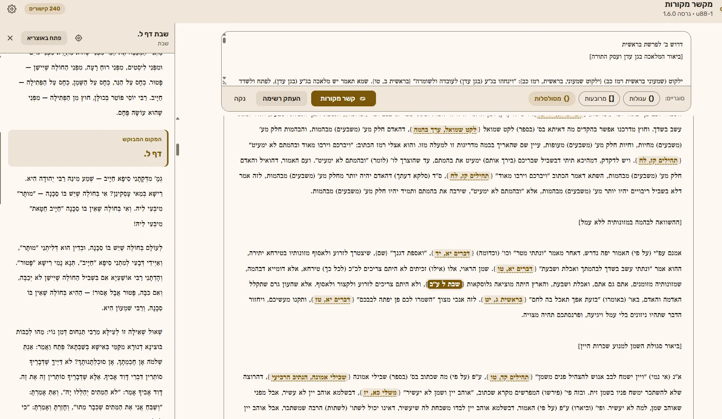The image size is (722, 419).
Task: Click the 240 קישורים links counter badge
Action: (45, 8)
